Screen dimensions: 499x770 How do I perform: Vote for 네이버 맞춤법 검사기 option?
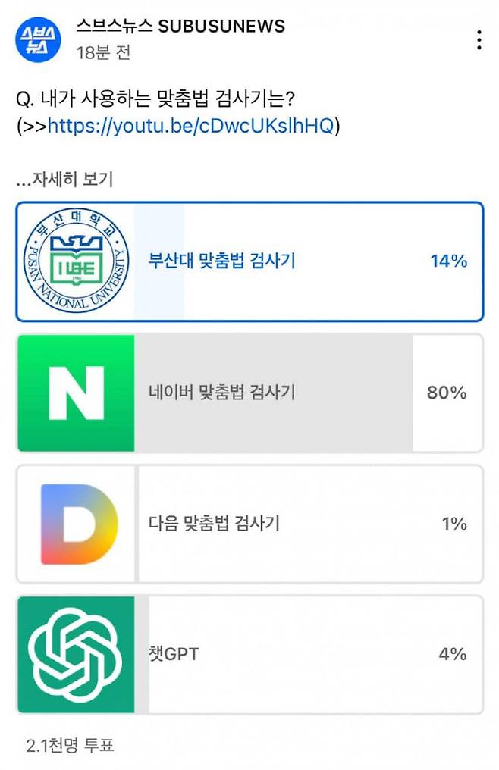tap(249, 392)
